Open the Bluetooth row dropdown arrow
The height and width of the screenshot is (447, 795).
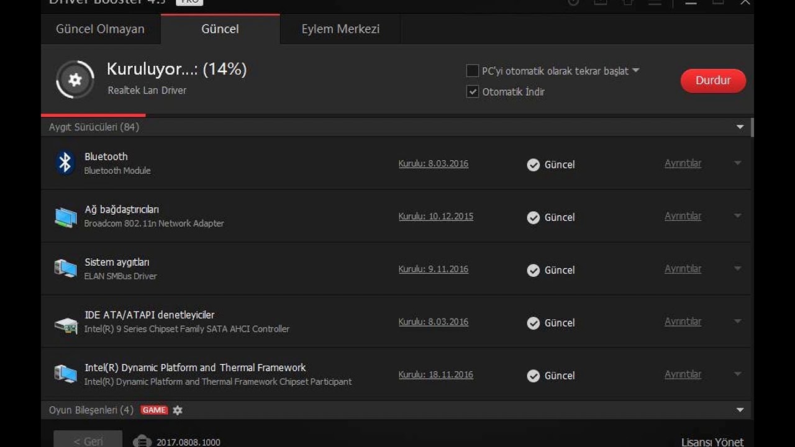click(738, 163)
